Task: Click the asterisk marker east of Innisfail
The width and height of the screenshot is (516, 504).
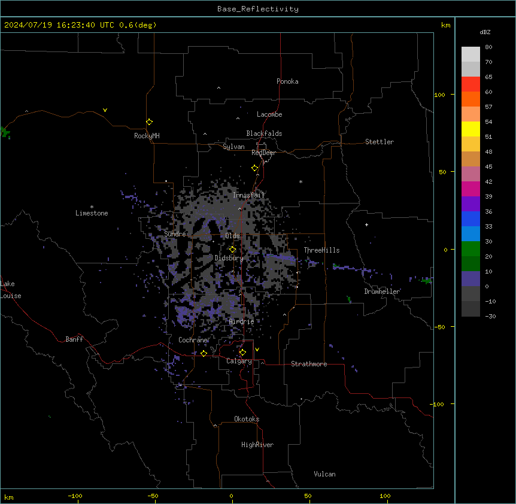Action: tap(301, 181)
